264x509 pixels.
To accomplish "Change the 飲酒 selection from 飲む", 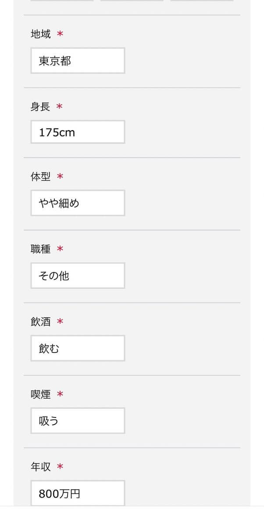I will tap(78, 348).
